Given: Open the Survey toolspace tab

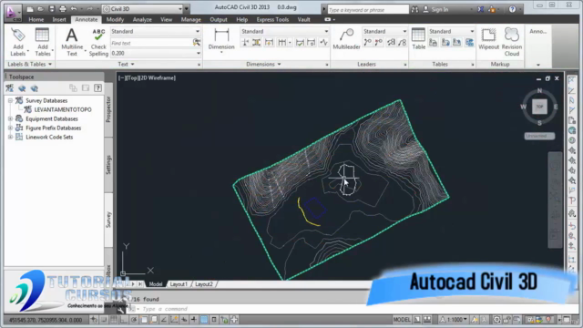Looking at the screenshot, I should [108, 220].
